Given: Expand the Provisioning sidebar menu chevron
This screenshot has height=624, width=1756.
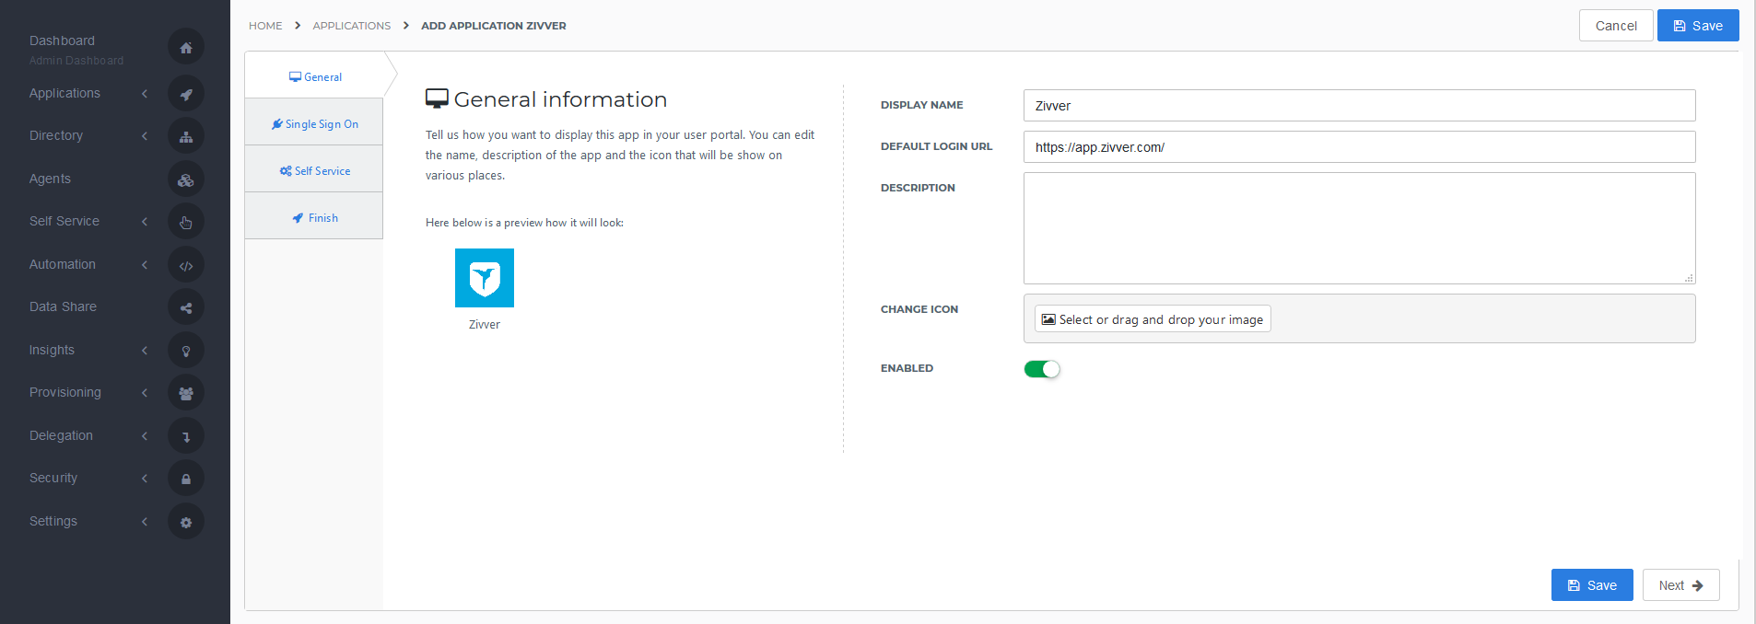Looking at the screenshot, I should pyautogui.click(x=145, y=393).
